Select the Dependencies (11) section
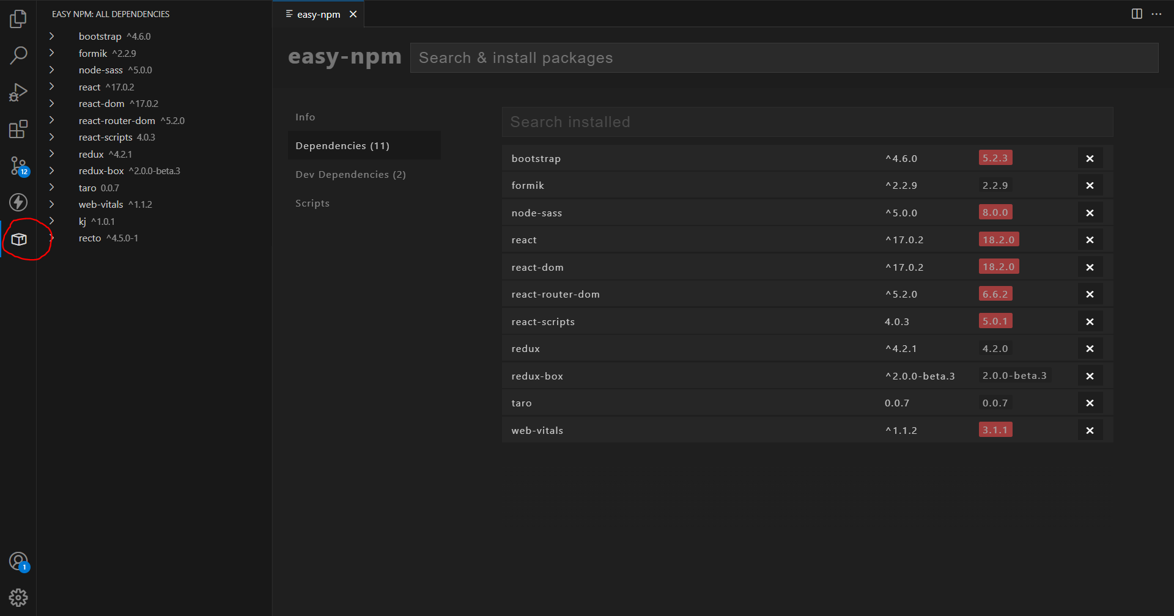This screenshot has height=616, width=1174. pyautogui.click(x=364, y=145)
